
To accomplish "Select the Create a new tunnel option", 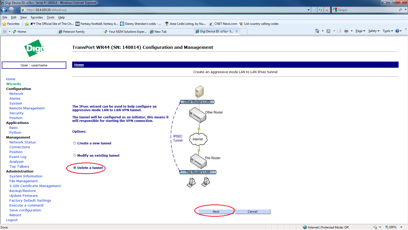I will [x=75, y=143].
